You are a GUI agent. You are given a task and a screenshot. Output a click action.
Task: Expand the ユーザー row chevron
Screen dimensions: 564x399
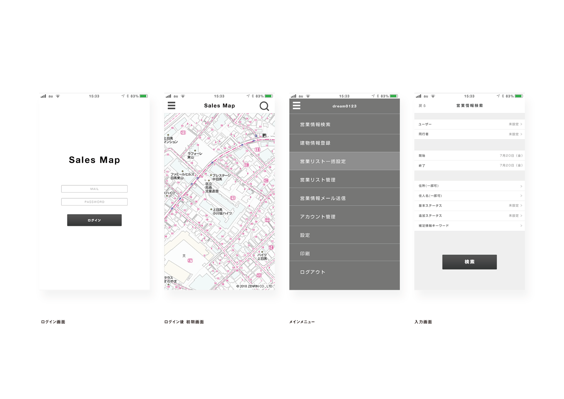[x=521, y=124]
